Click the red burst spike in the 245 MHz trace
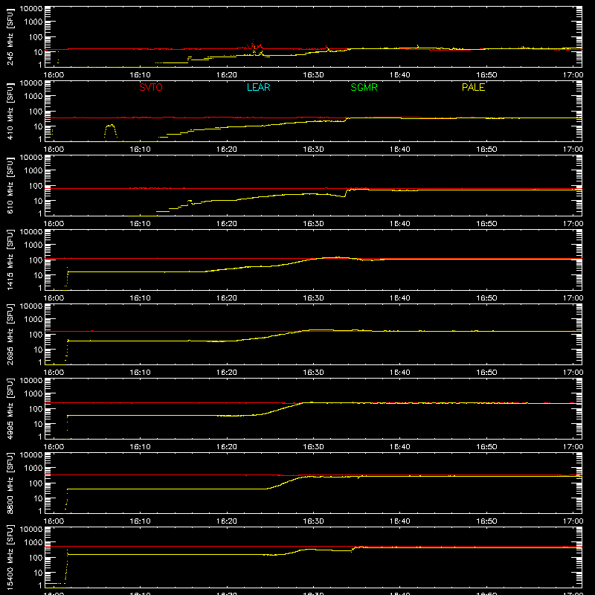Screen dimensions: 595x595 point(253,45)
